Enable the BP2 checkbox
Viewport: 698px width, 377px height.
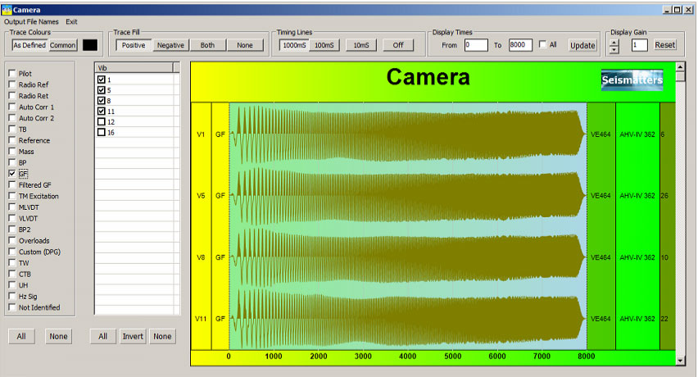click(x=12, y=229)
